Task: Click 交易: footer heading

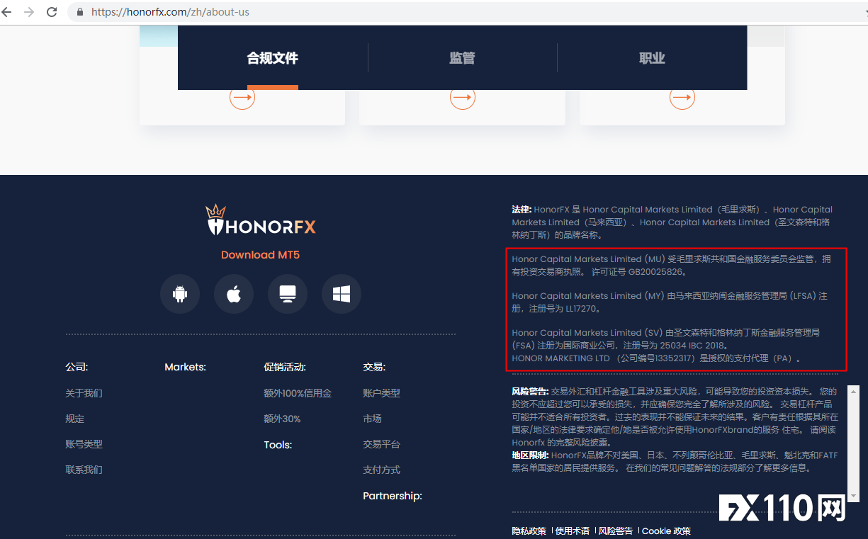Action: point(374,367)
